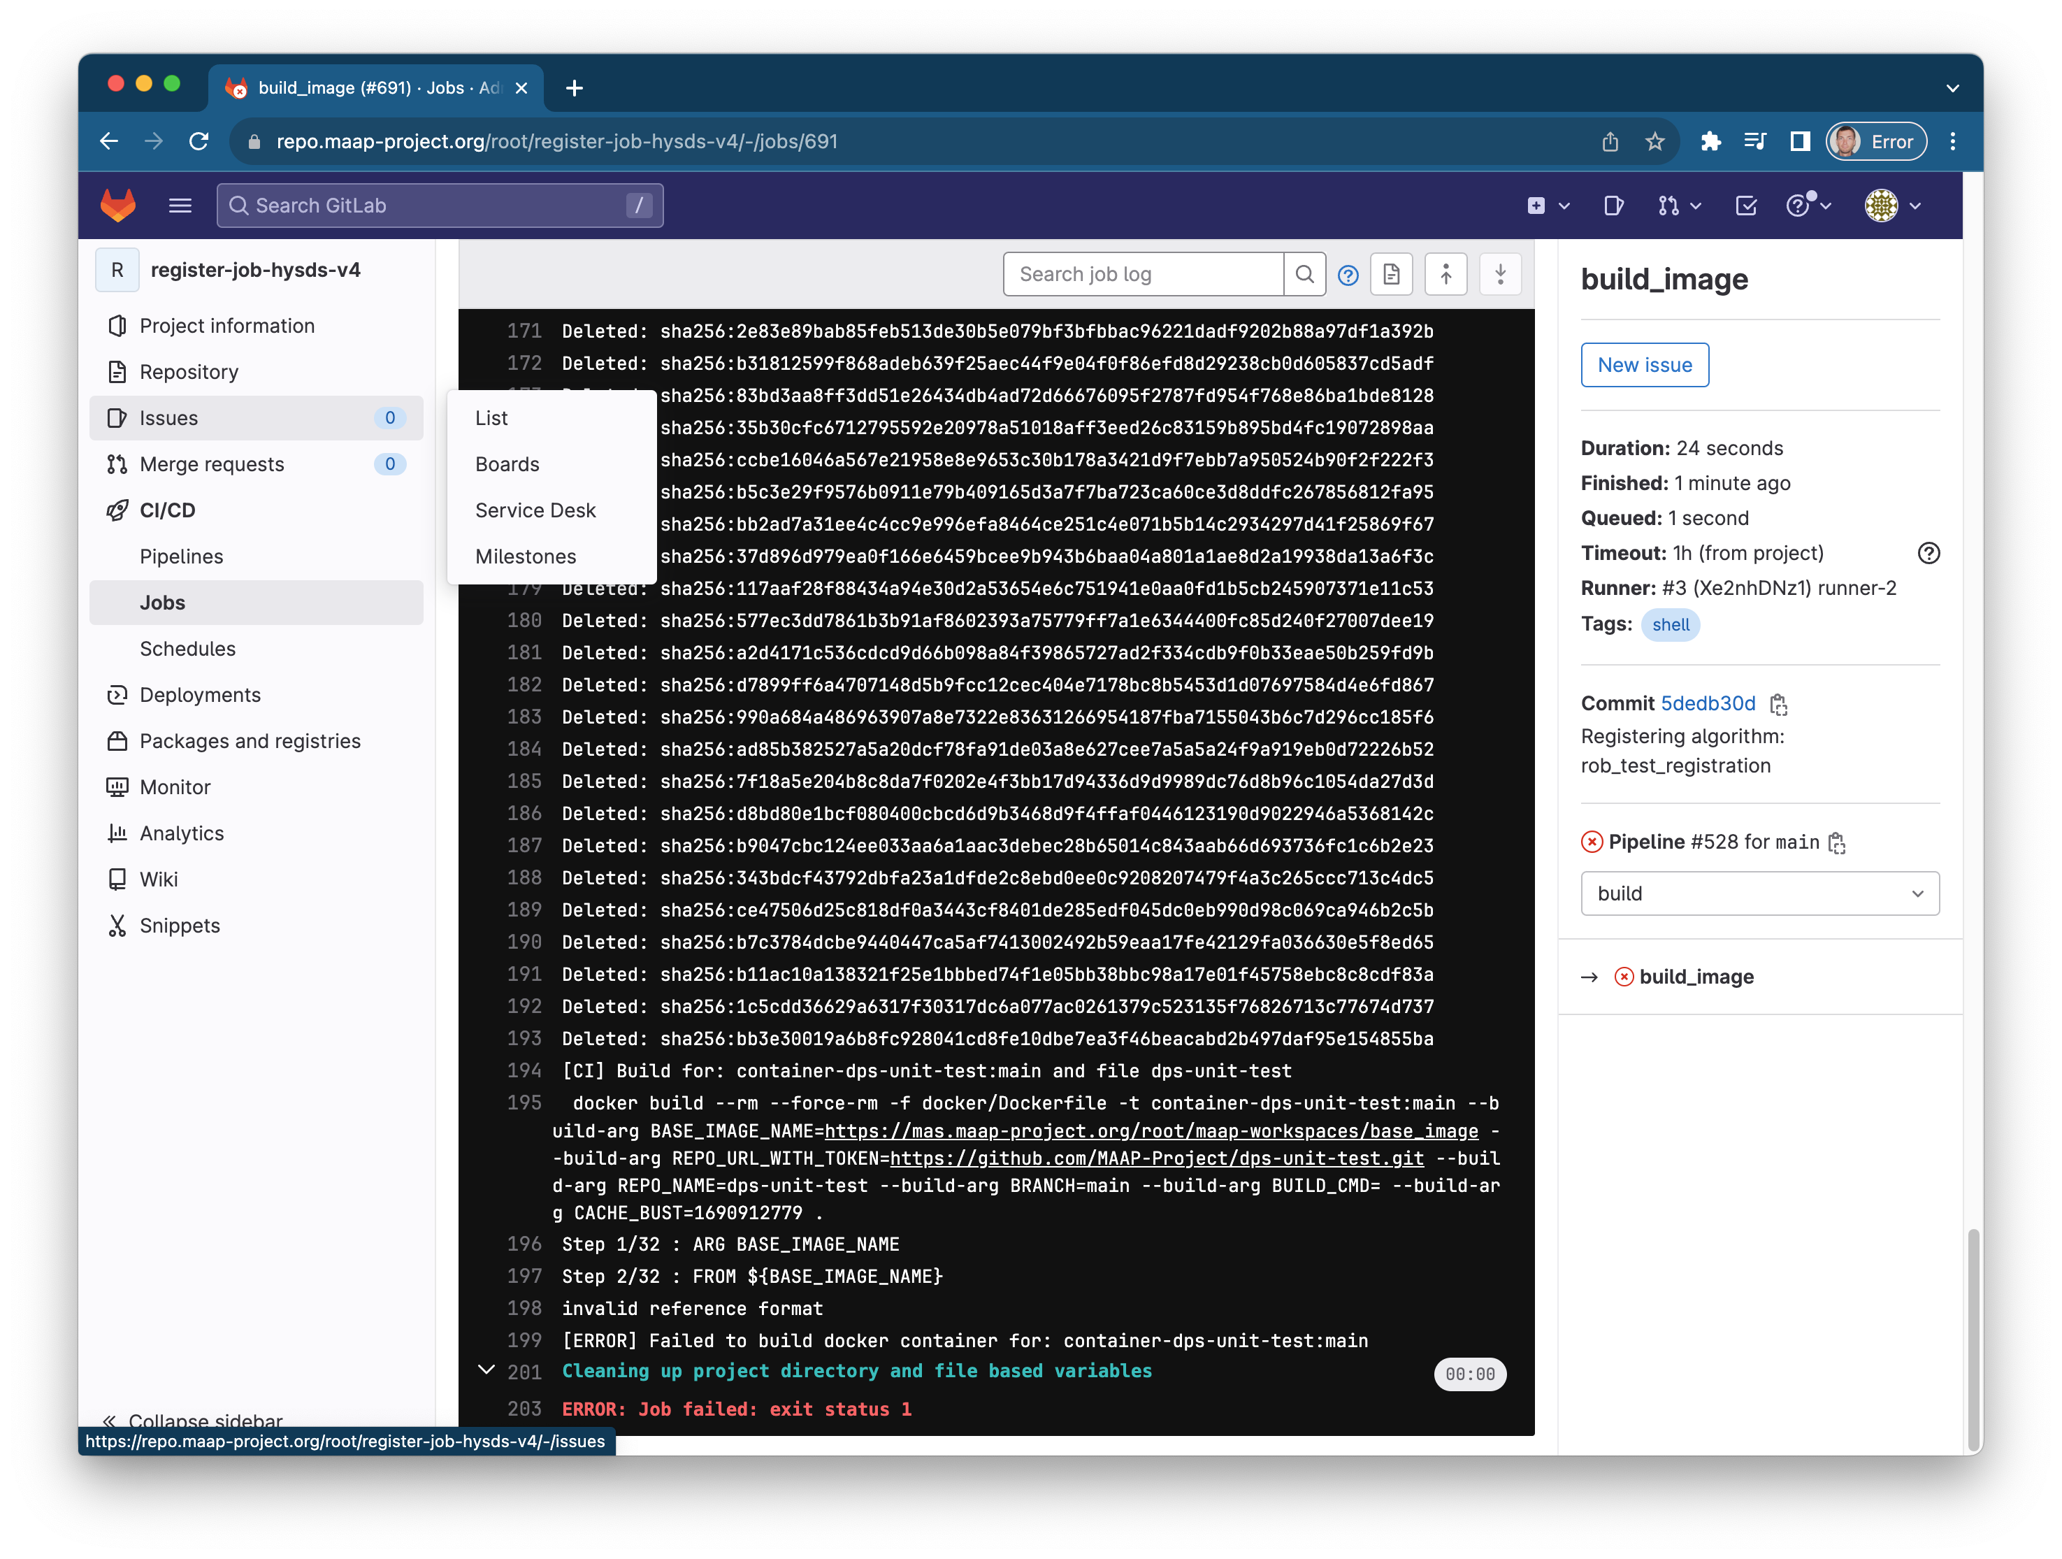Expand the Chrome tab search chevron
2062x1559 pixels.
click(x=1953, y=89)
